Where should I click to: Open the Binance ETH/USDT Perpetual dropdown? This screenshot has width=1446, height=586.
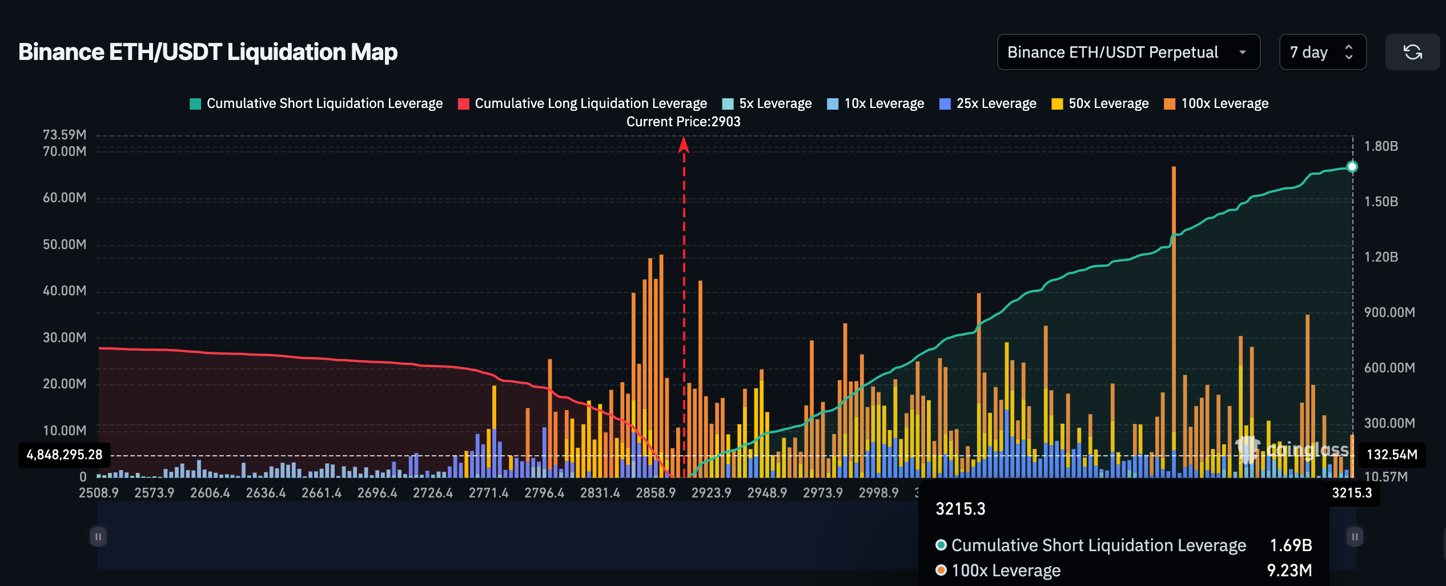[1128, 52]
